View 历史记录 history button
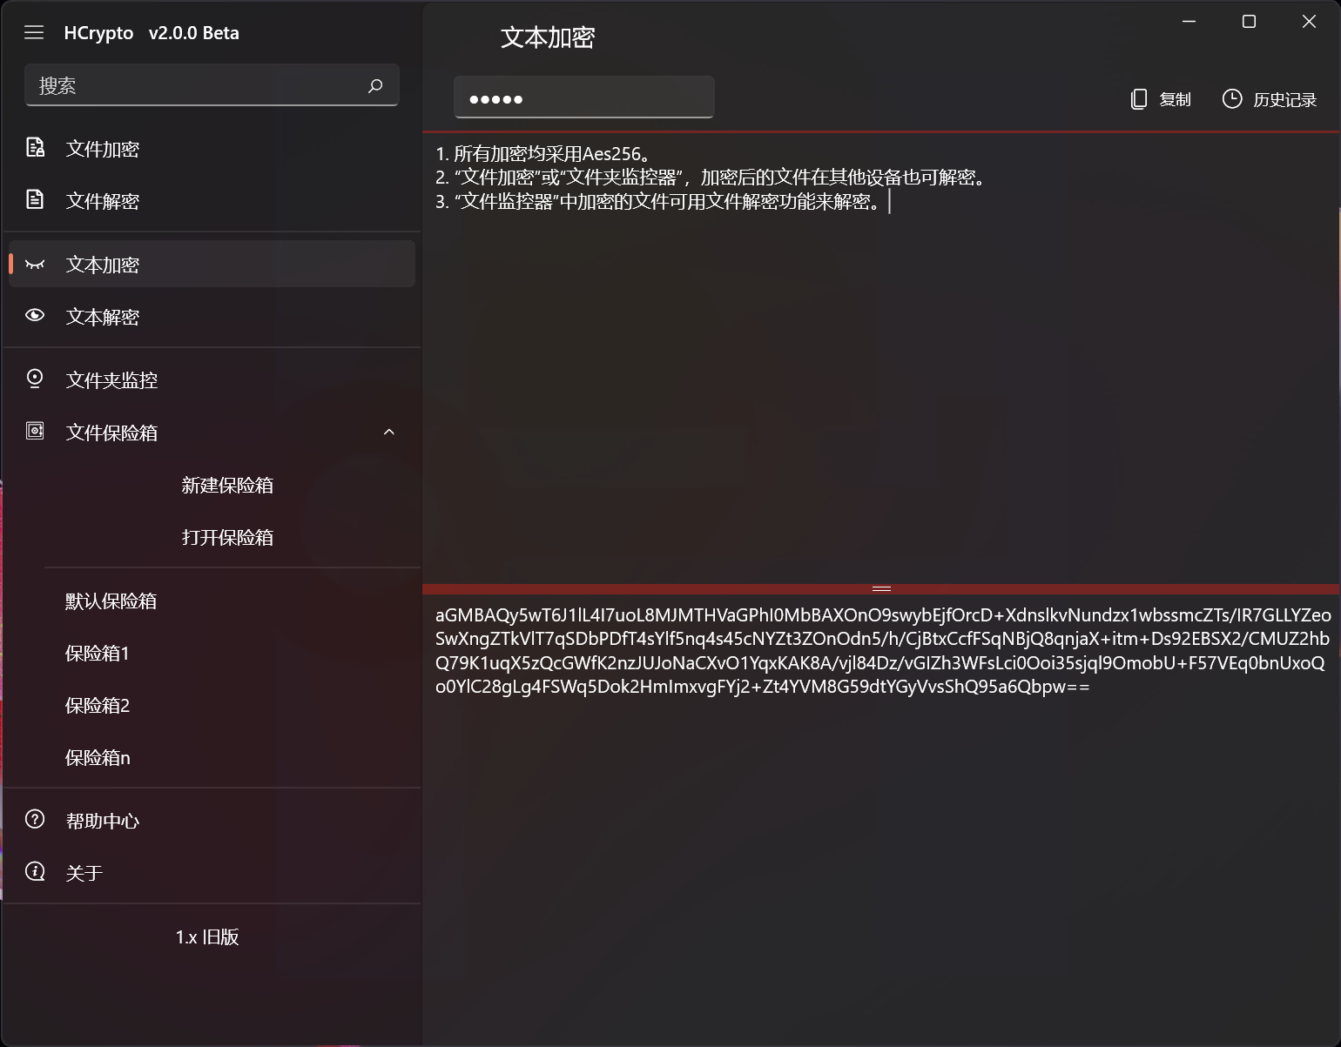Viewport: 1341px width, 1047px height. [x=1269, y=99]
